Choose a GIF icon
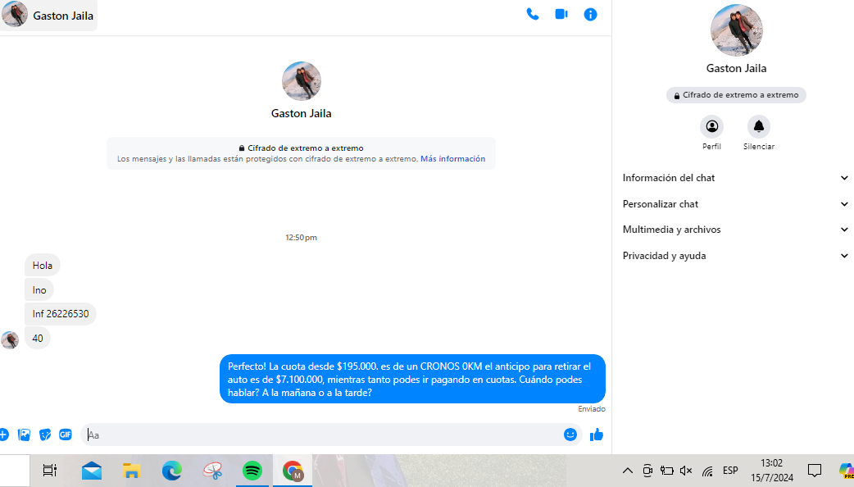 tap(66, 435)
